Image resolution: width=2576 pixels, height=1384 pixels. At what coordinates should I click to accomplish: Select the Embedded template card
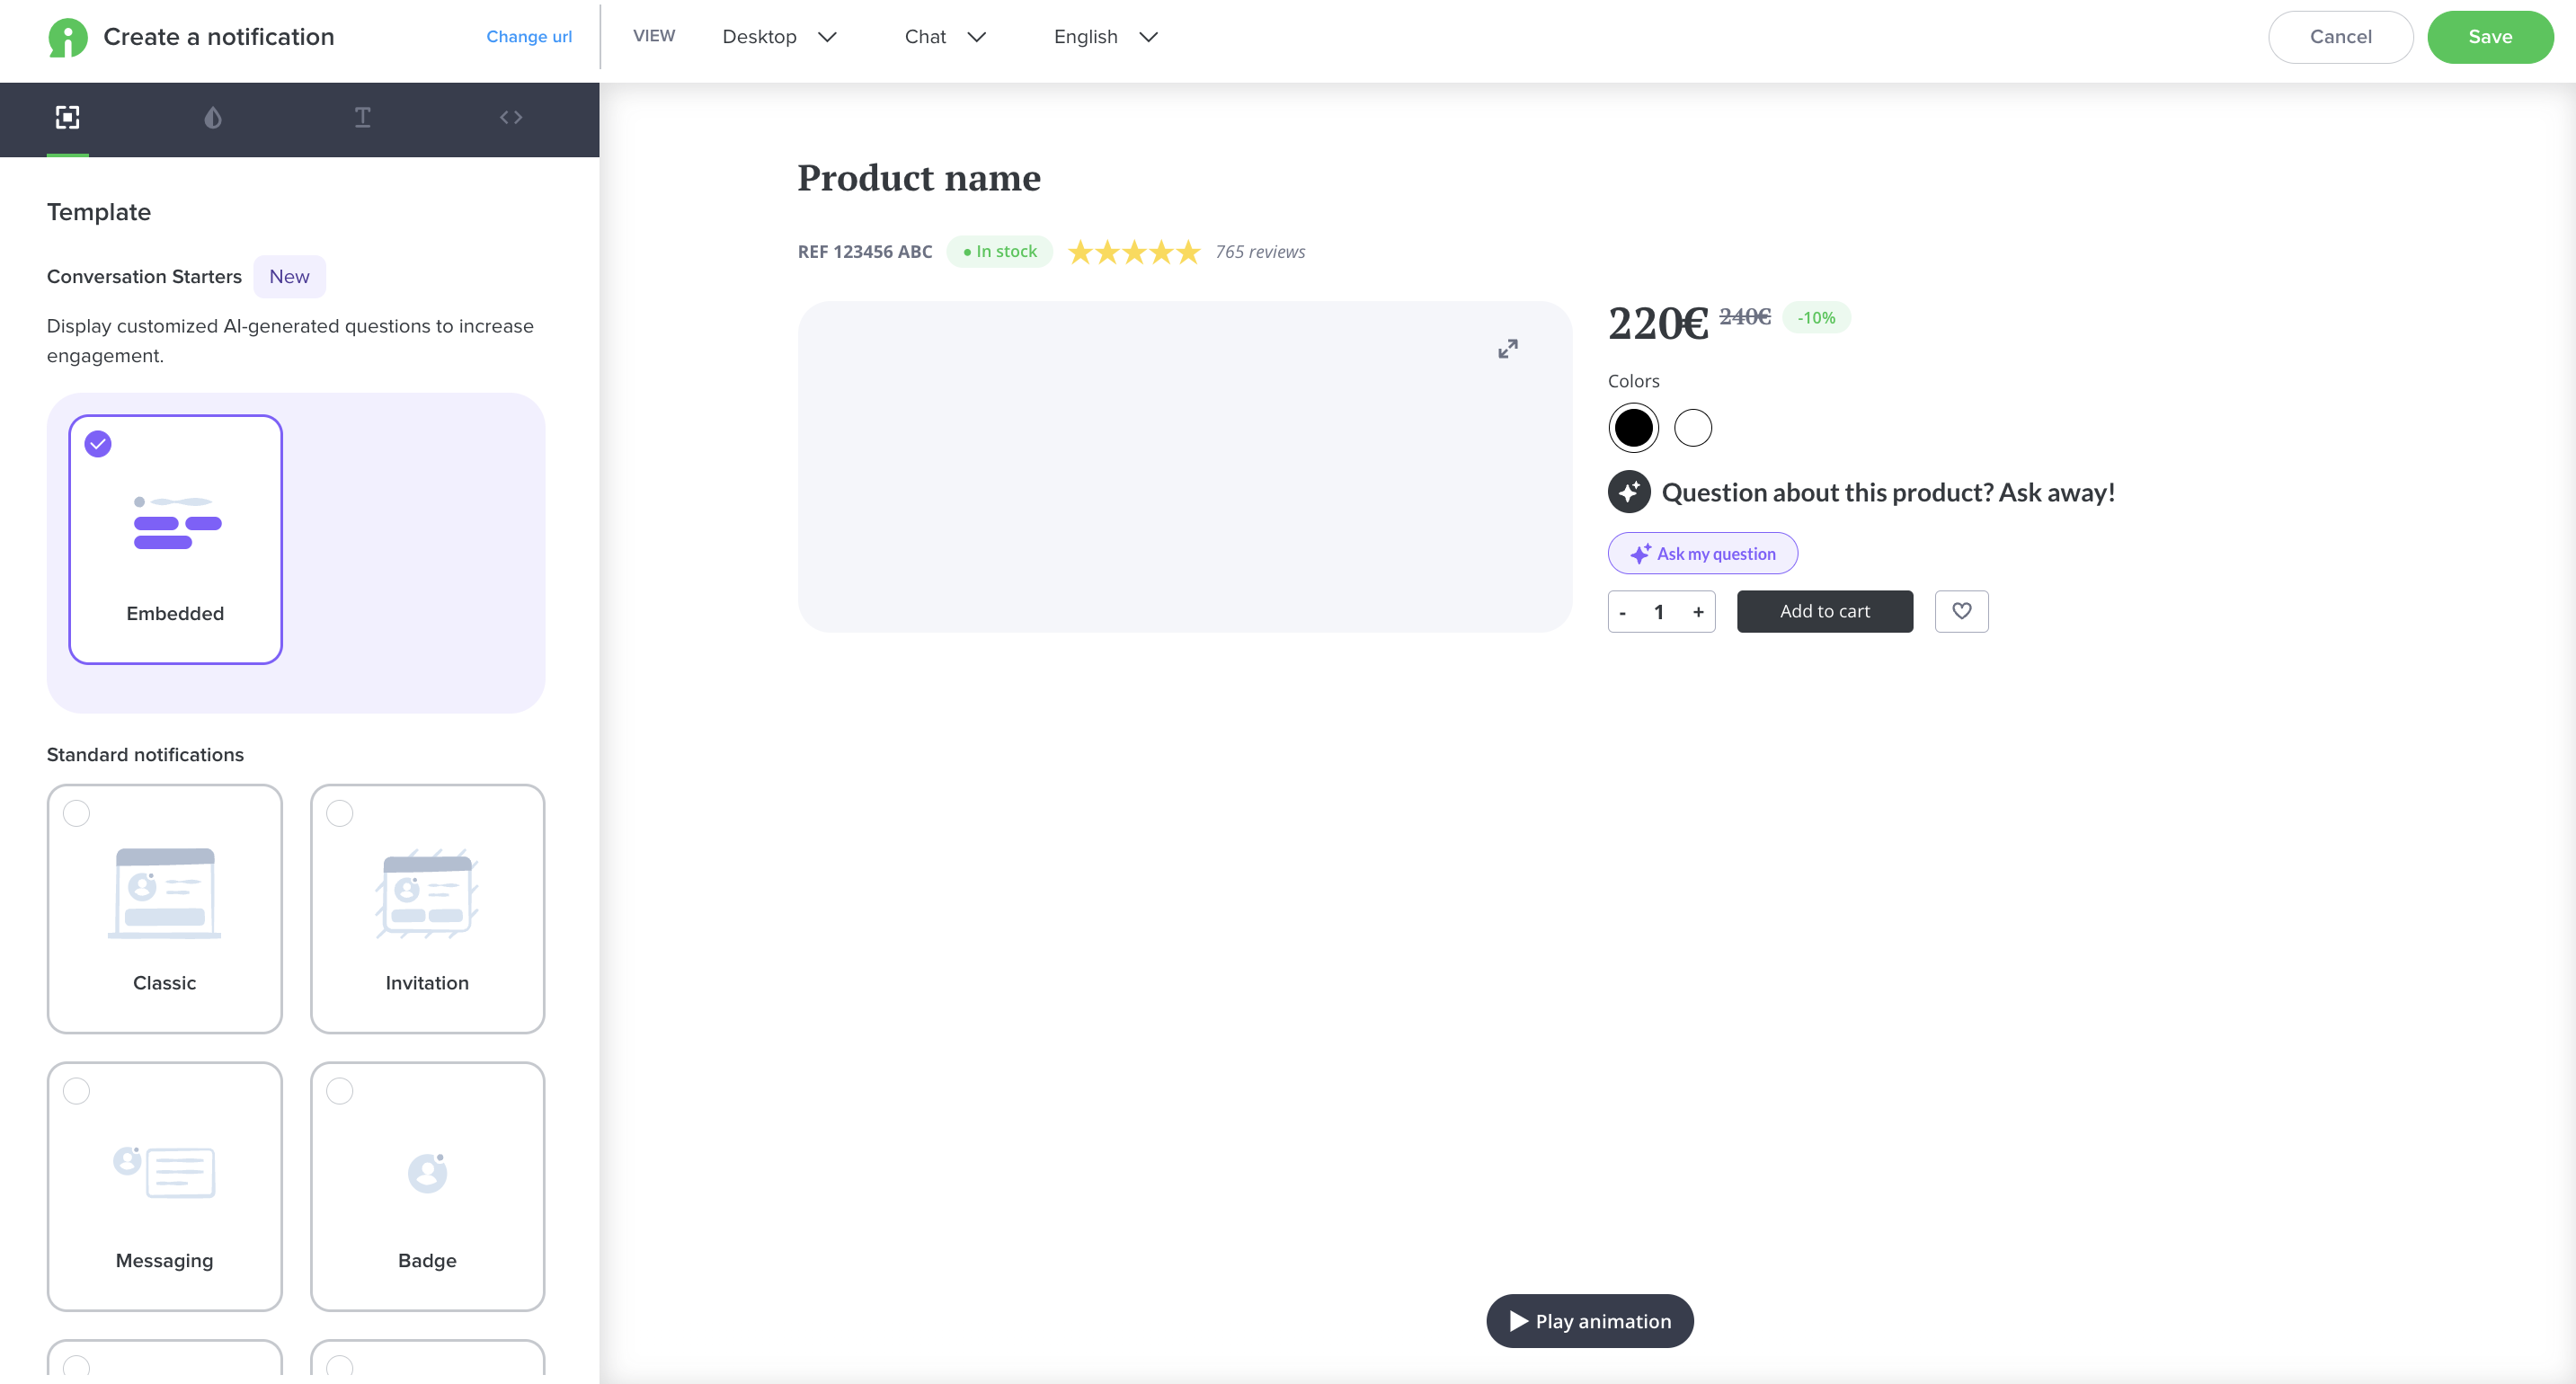click(175, 539)
